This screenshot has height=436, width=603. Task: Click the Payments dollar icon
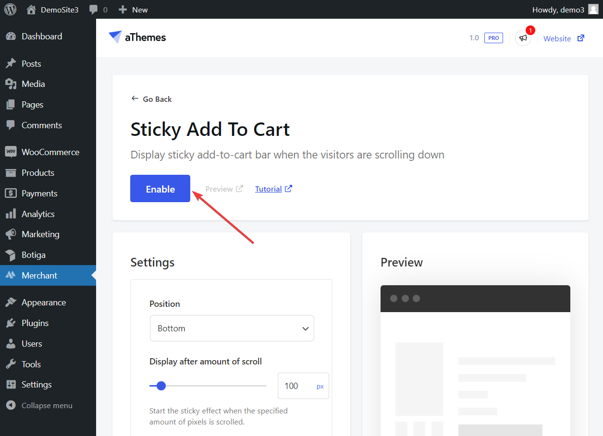(11, 194)
